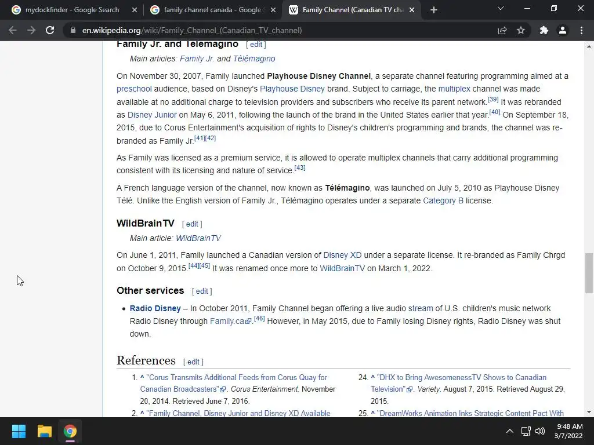Open the Chrome profile menu
The width and height of the screenshot is (594, 445).
[x=563, y=30]
